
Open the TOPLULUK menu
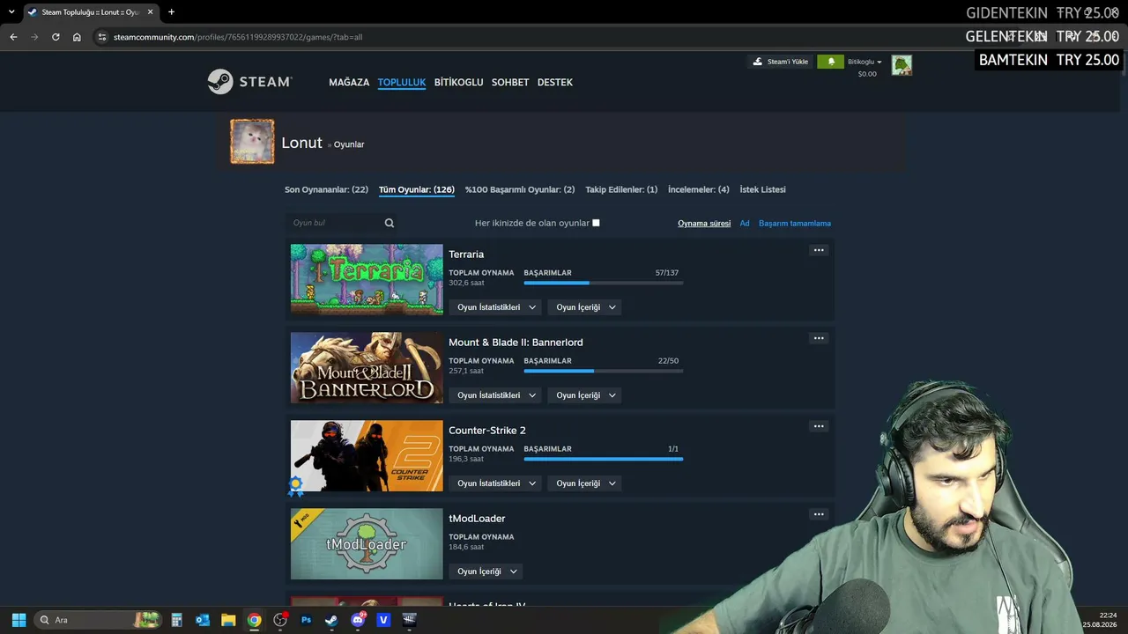pos(402,82)
